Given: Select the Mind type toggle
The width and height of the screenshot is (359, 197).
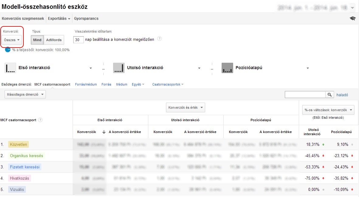Looking at the screenshot, I should 37,40.
